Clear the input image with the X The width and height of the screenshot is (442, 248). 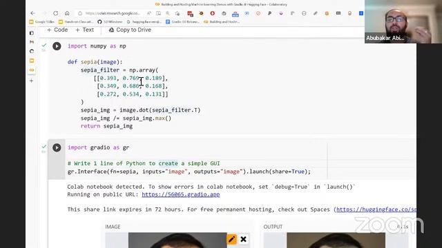244,239
